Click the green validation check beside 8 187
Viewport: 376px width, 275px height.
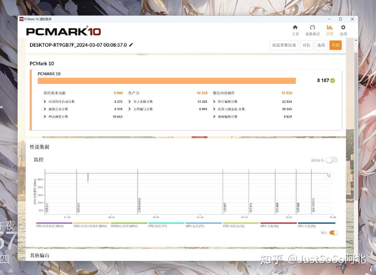[333, 81]
